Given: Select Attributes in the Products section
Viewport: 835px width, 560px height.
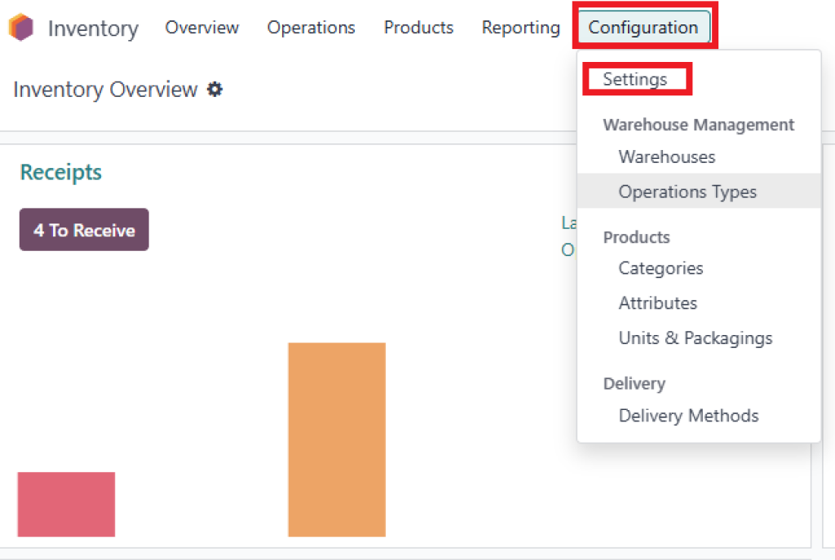Looking at the screenshot, I should [x=657, y=303].
